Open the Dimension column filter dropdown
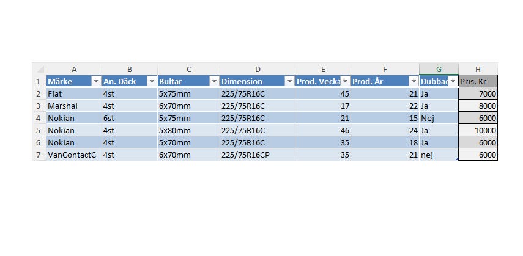 (289, 81)
